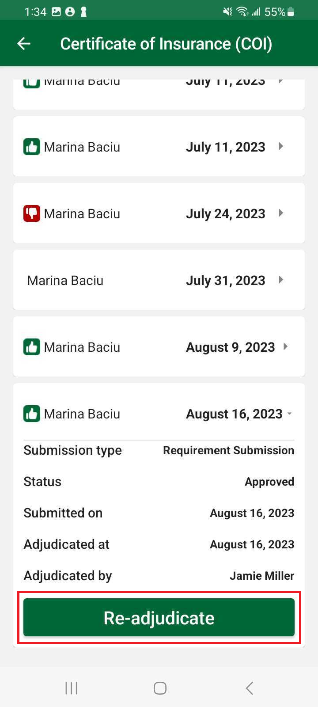Expand the July 24, 2023 submission arrow

click(x=281, y=213)
